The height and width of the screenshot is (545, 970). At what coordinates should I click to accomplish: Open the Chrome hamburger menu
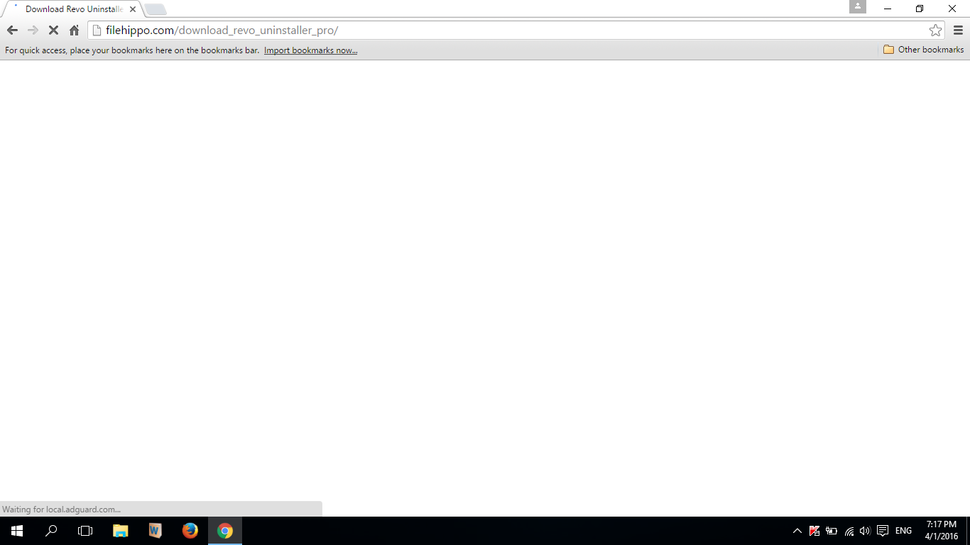pyautogui.click(x=958, y=31)
